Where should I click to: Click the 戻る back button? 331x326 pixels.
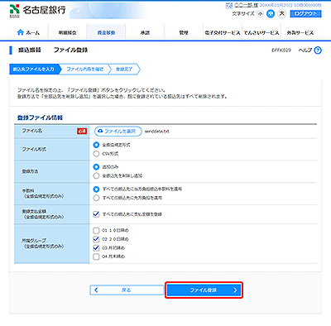(127, 290)
